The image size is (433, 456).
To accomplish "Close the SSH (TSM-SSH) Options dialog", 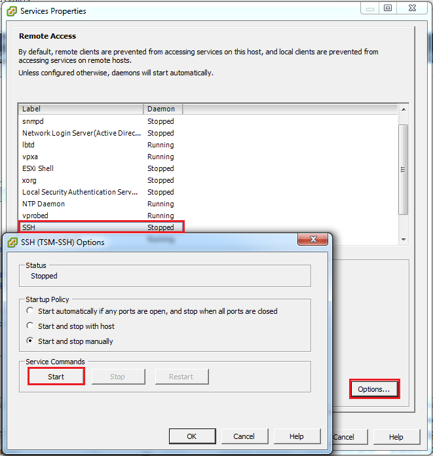I will pyautogui.click(x=312, y=239).
